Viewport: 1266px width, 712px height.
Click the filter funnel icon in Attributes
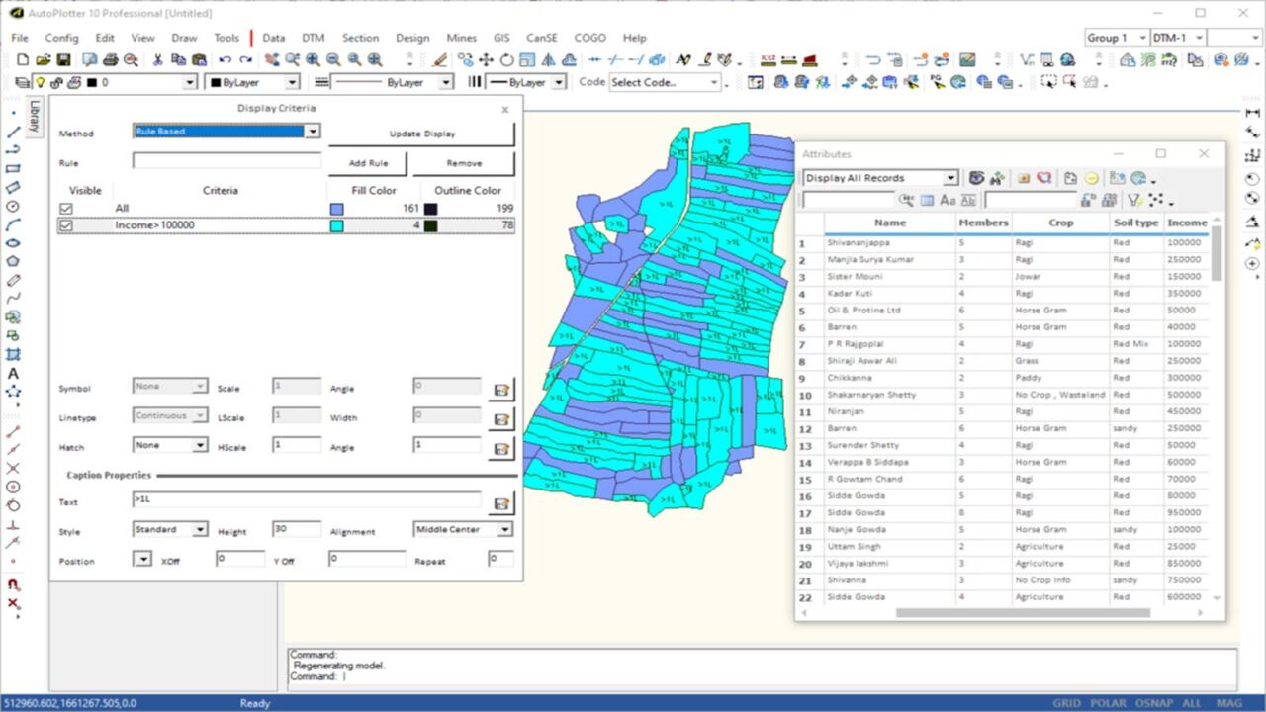click(x=1134, y=200)
